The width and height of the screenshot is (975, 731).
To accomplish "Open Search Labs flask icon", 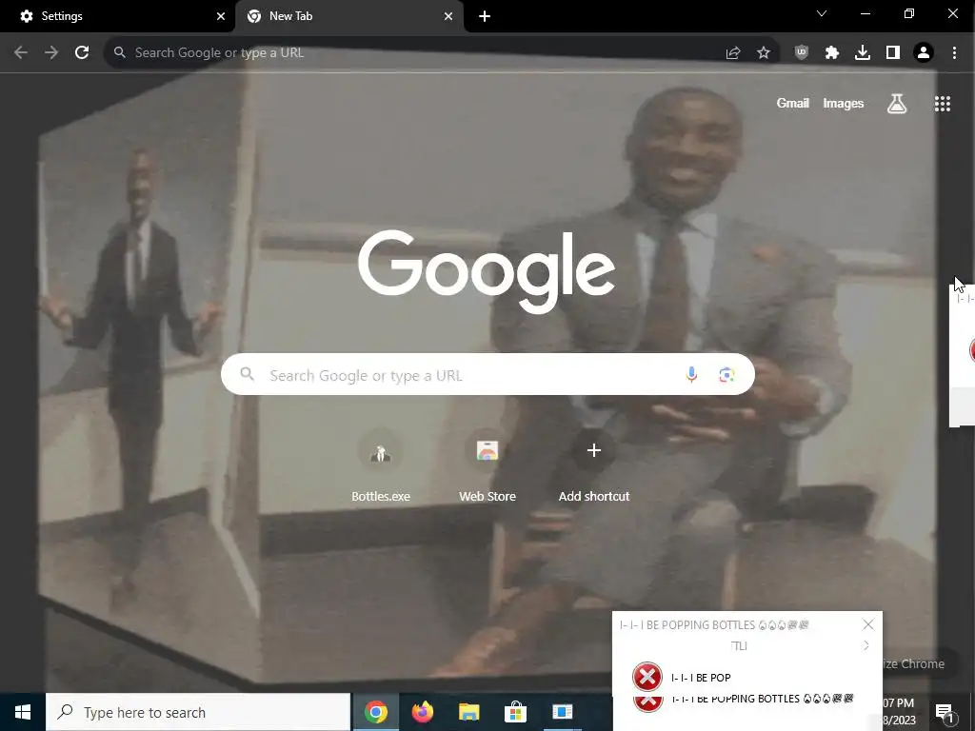I will [x=897, y=104].
